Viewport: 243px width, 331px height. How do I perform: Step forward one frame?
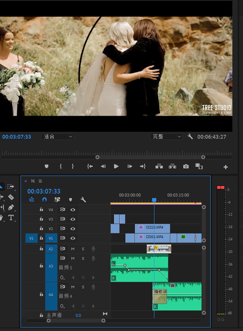click(x=130, y=166)
